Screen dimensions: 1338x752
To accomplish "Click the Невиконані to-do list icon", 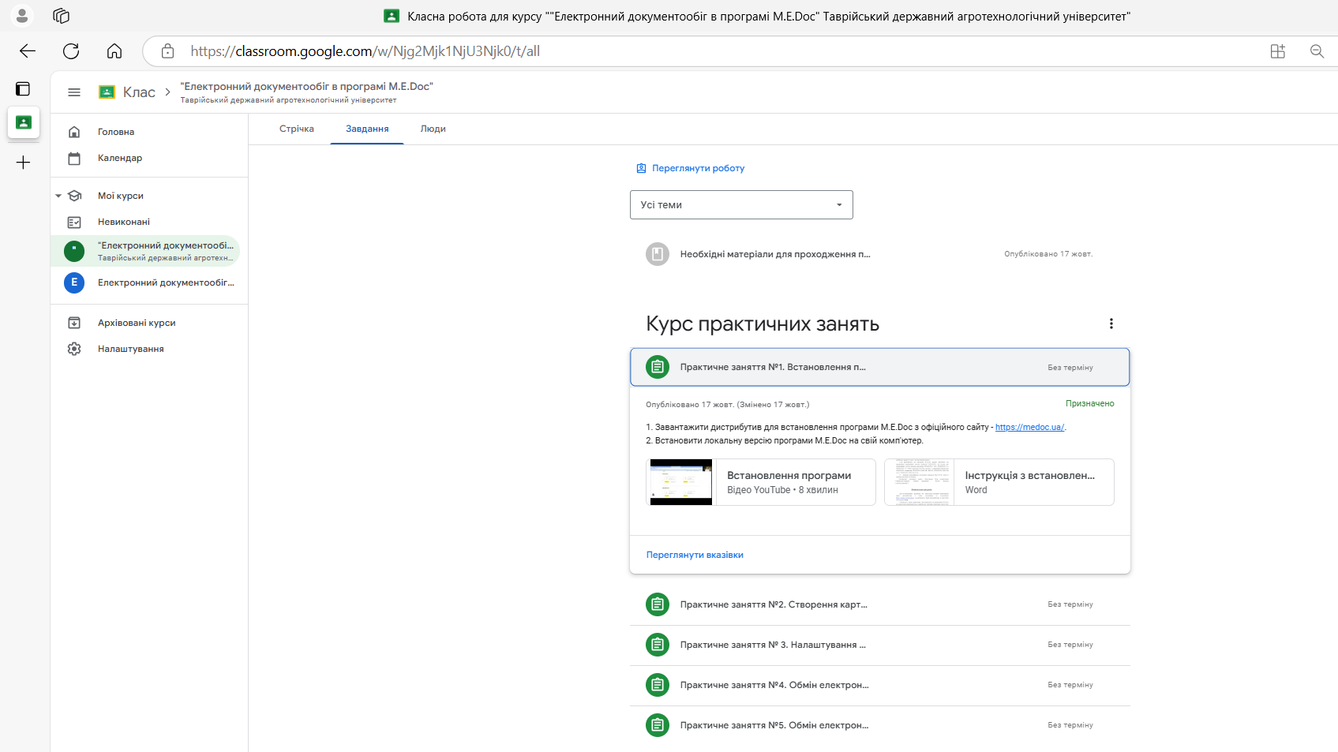I will (74, 222).
